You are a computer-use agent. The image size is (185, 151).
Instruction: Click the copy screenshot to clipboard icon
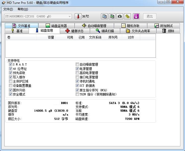click(112, 16)
